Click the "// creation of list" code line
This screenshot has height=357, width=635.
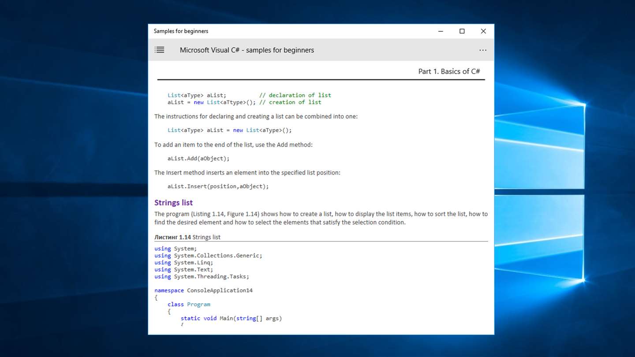pyautogui.click(x=244, y=102)
